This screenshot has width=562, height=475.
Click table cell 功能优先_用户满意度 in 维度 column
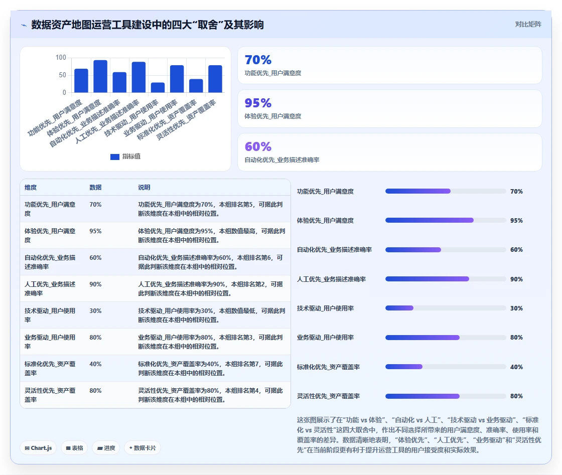50,209
